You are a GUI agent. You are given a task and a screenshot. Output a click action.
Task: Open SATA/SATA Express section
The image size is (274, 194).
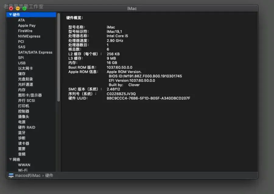pos(35,52)
